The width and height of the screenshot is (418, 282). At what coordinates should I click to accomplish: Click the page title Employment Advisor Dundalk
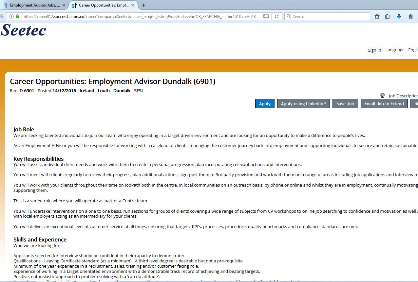click(x=113, y=81)
